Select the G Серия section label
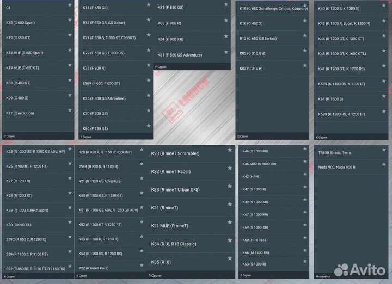This screenshot has width=392, height=284. 243,137
